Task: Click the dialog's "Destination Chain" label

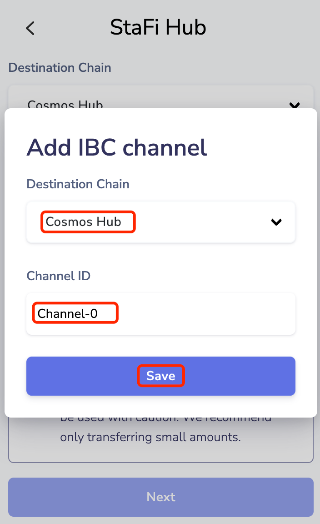Action: pos(78,184)
